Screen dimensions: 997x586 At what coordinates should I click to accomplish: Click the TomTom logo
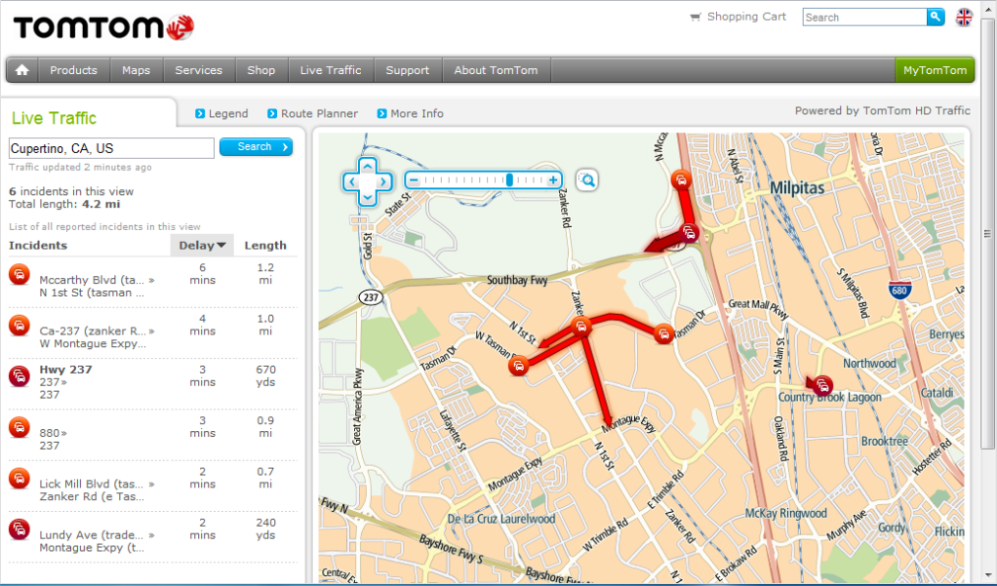[x=103, y=27]
